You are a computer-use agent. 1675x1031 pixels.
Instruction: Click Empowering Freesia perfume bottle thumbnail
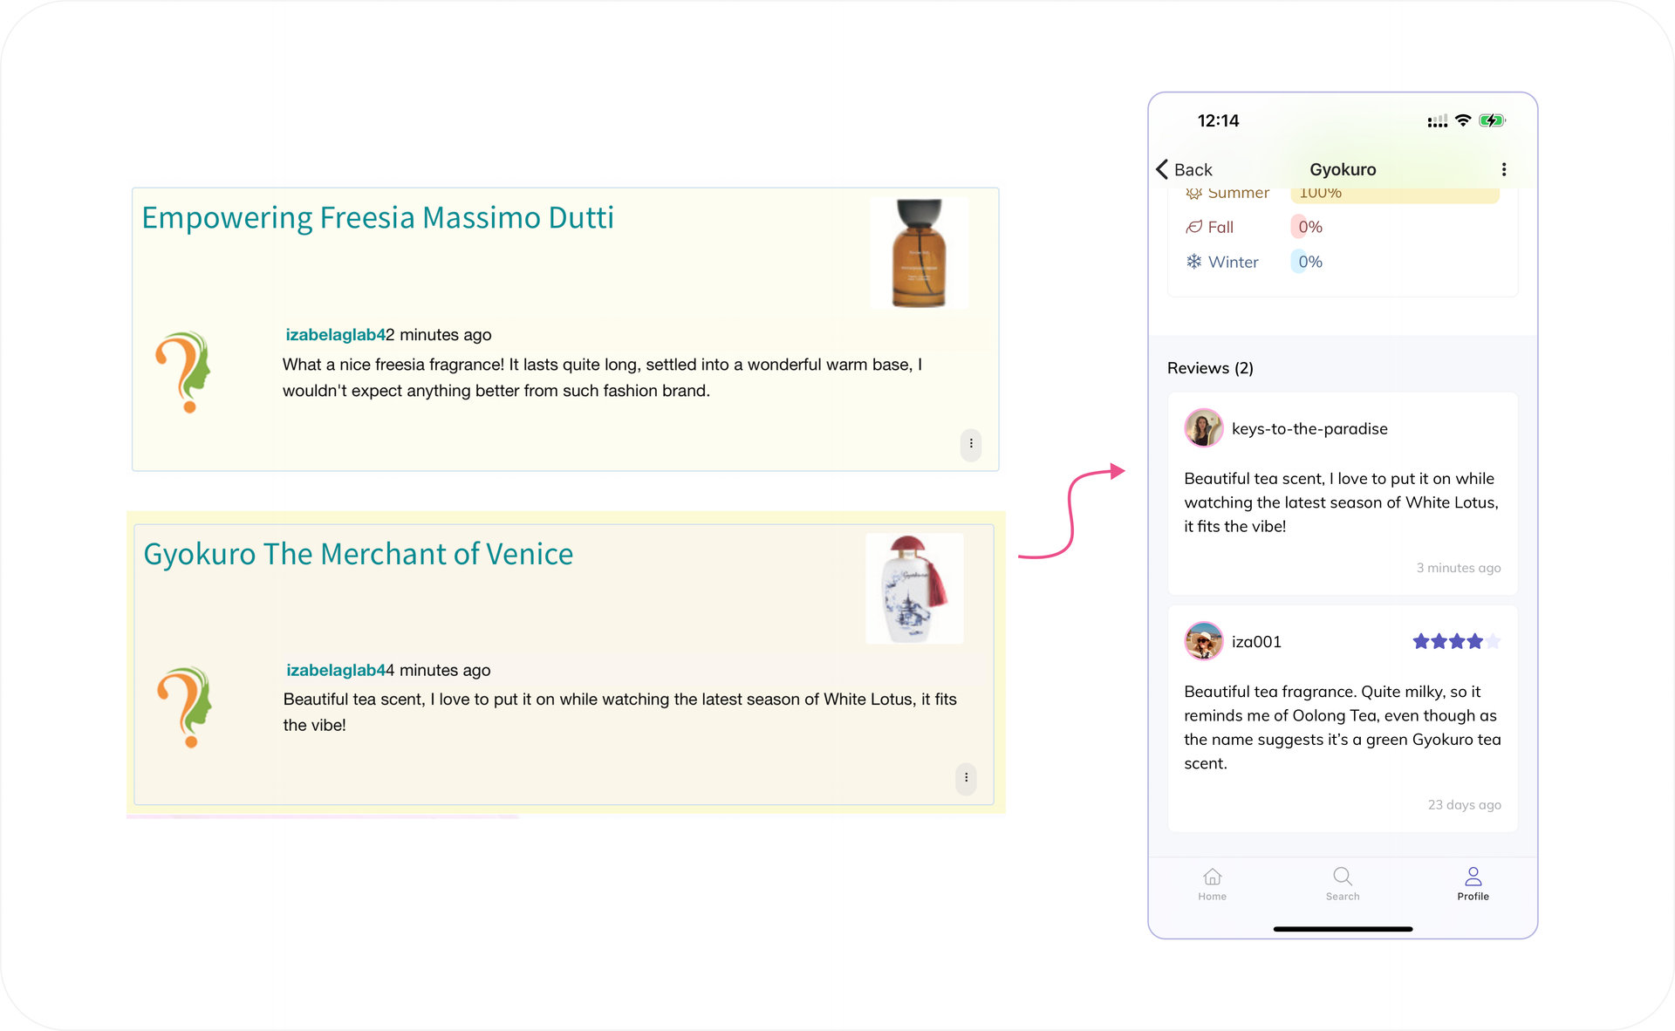[x=919, y=253]
